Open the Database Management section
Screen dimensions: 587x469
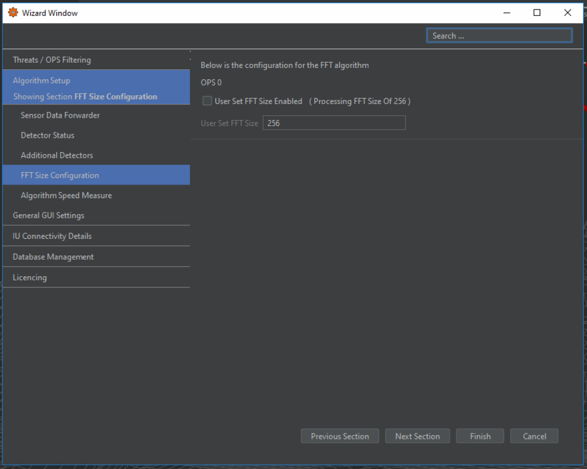pyautogui.click(x=53, y=257)
